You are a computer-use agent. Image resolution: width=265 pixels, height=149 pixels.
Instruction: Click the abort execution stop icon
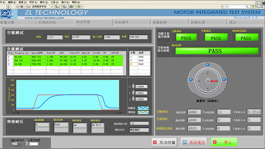[17, 6]
